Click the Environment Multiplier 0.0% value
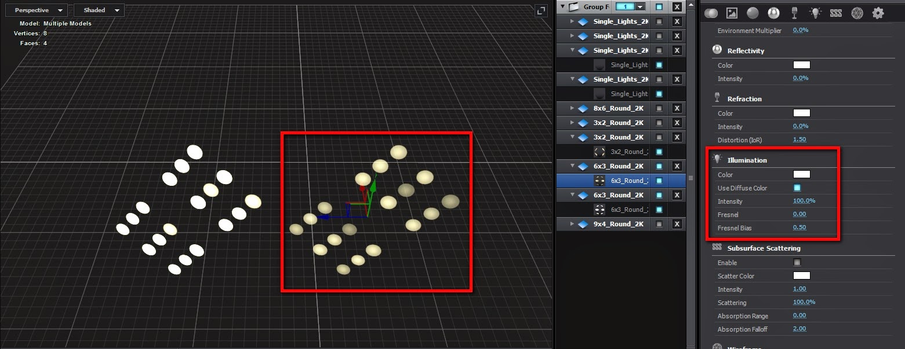This screenshot has width=905, height=349. [801, 30]
